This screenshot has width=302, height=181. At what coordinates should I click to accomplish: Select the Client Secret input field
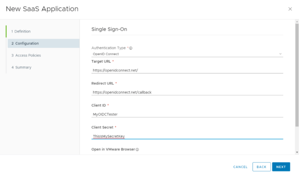[x=187, y=136]
